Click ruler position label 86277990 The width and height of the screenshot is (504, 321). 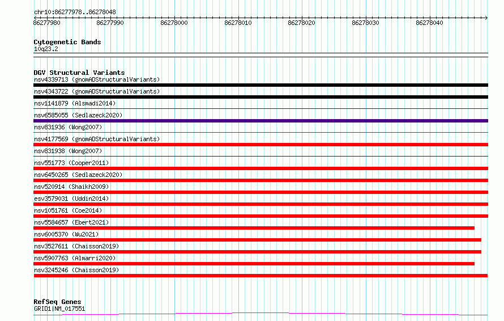tap(110, 23)
